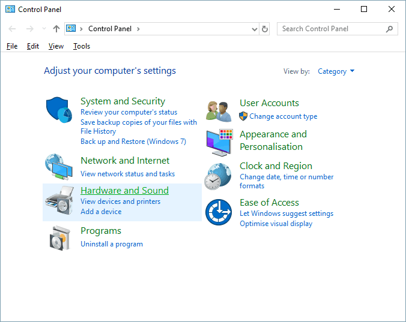The width and height of the screenshot is (406, 322).
Task: Click Change account type link
Action: pos(283,116)
